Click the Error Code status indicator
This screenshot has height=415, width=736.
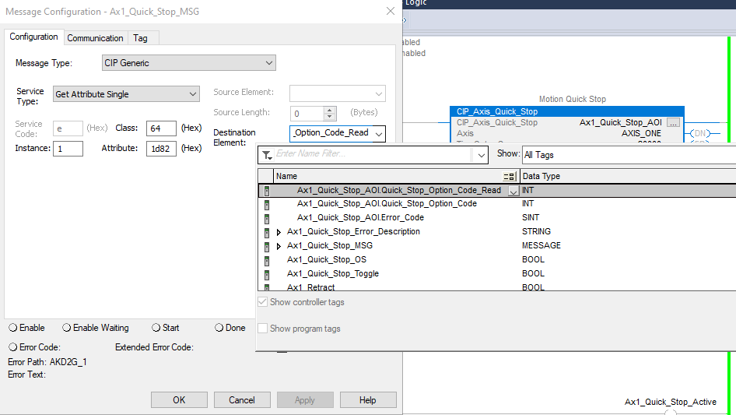(x=13, y=346)
